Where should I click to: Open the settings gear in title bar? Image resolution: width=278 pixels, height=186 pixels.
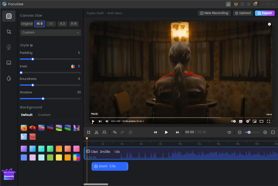pyautogui.click(x=249, y=4)
